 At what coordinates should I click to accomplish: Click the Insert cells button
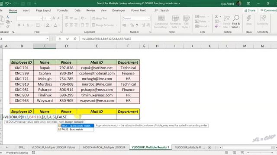201,16
